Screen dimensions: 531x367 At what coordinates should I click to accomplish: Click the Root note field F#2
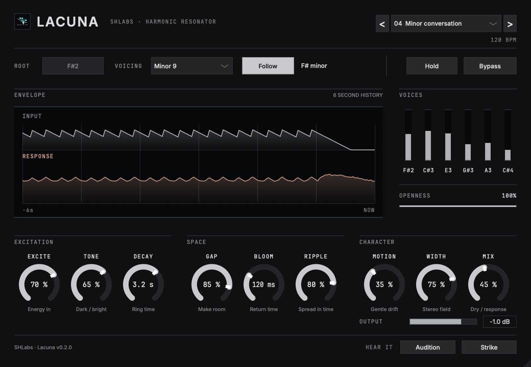pos(73,66)
